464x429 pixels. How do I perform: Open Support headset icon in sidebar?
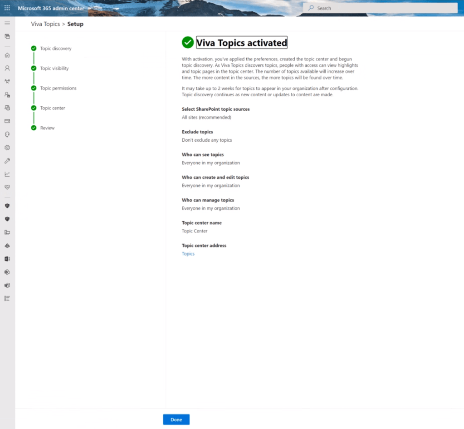pyautogui.click(x=7, y=134)
